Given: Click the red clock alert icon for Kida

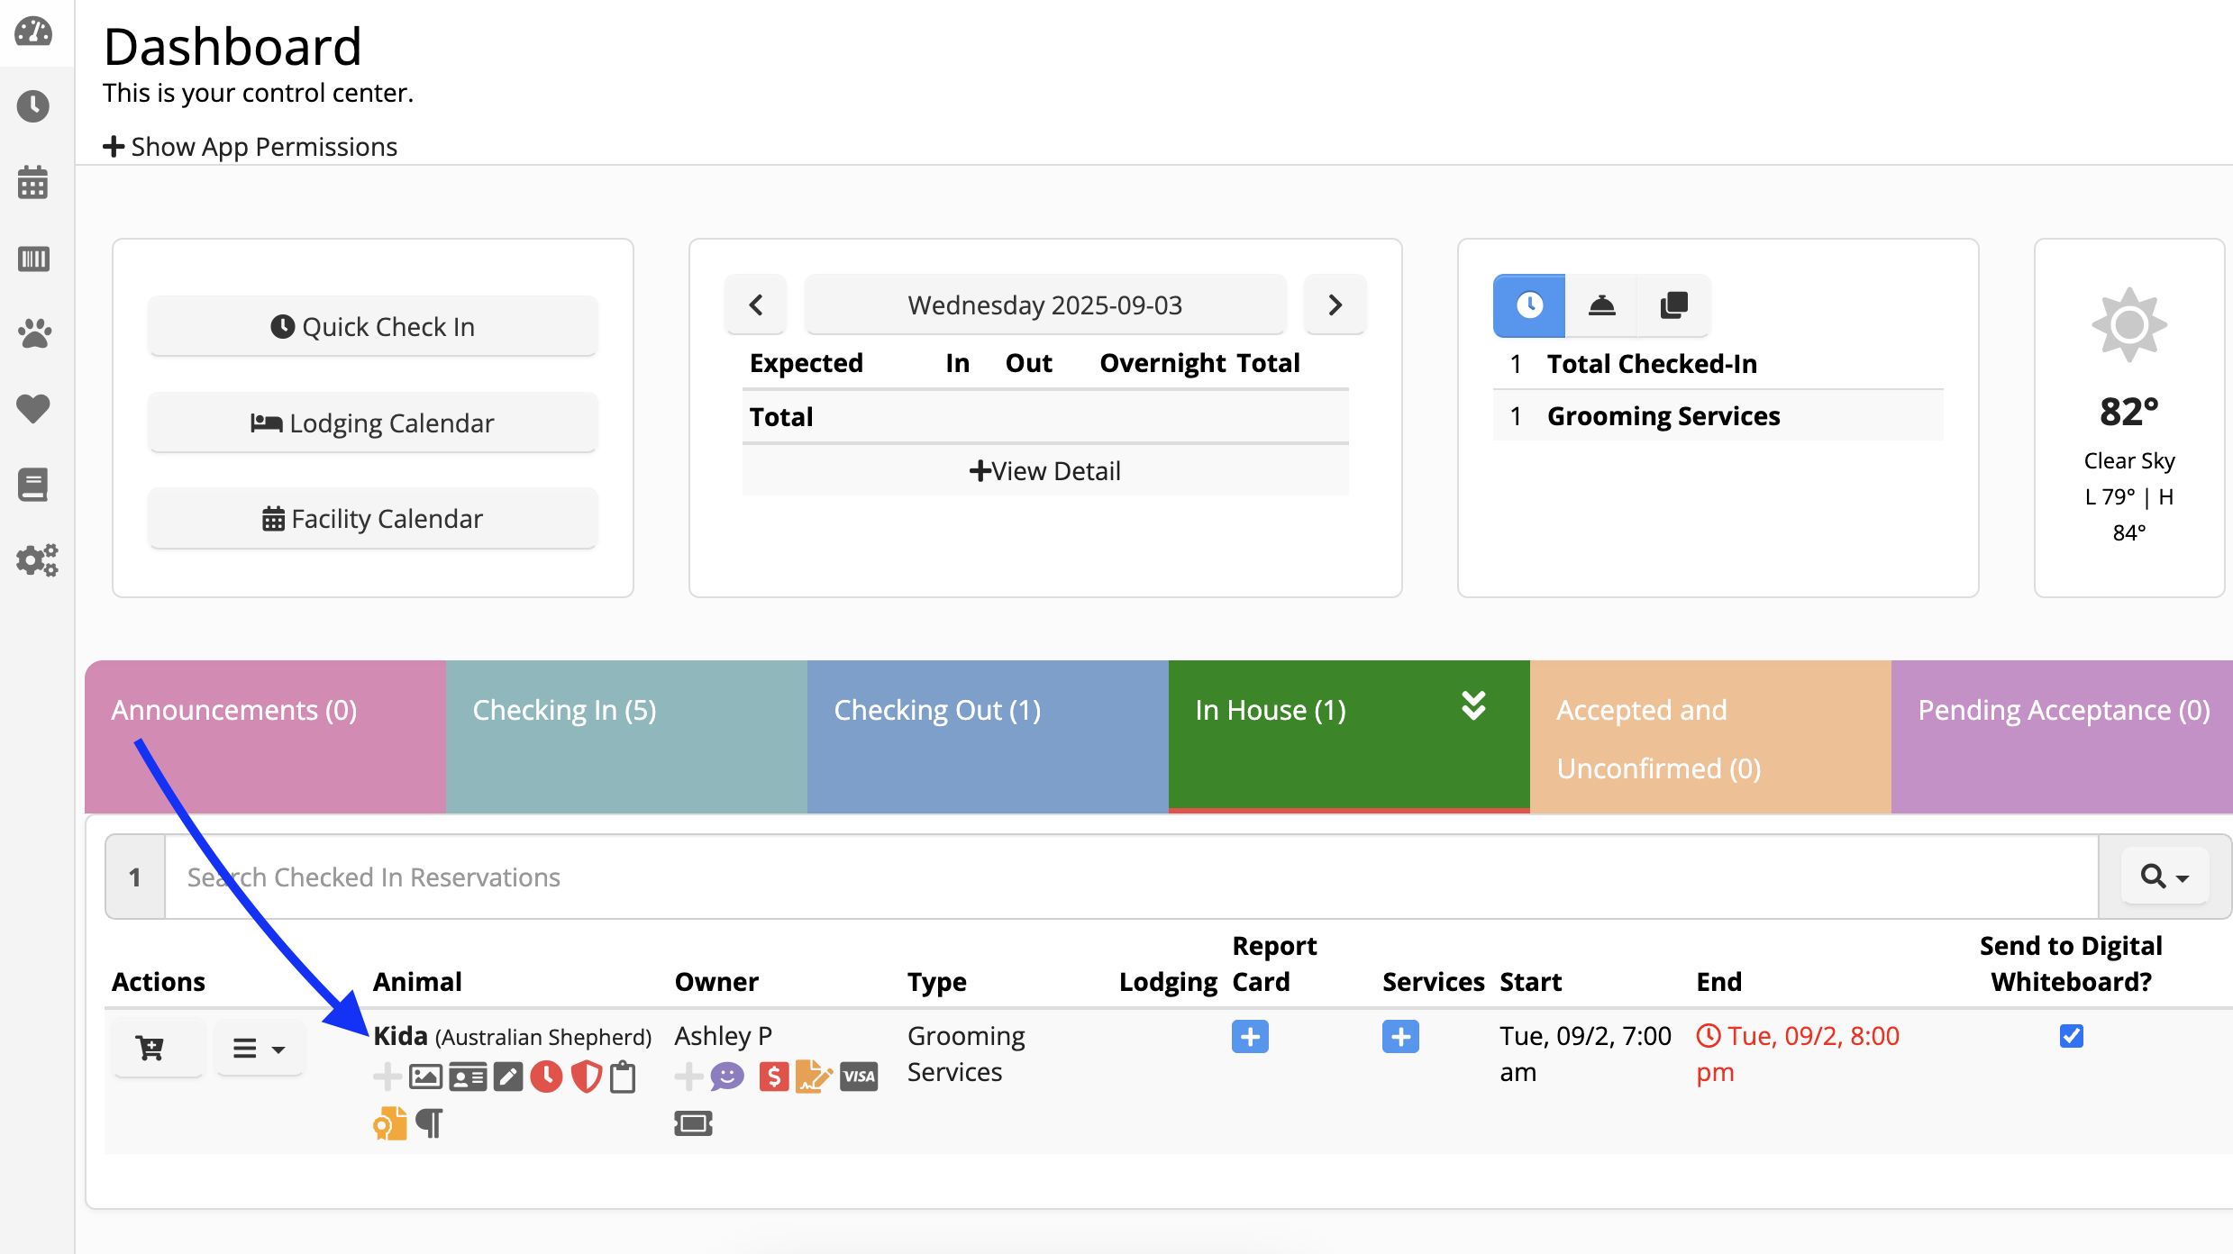Looking at the screenshot, I should click(x=546, y=1077).
